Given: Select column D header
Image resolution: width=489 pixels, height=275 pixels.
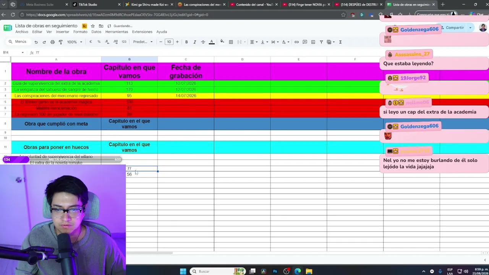Looking at the screenshot, I should tap(242, 59).
